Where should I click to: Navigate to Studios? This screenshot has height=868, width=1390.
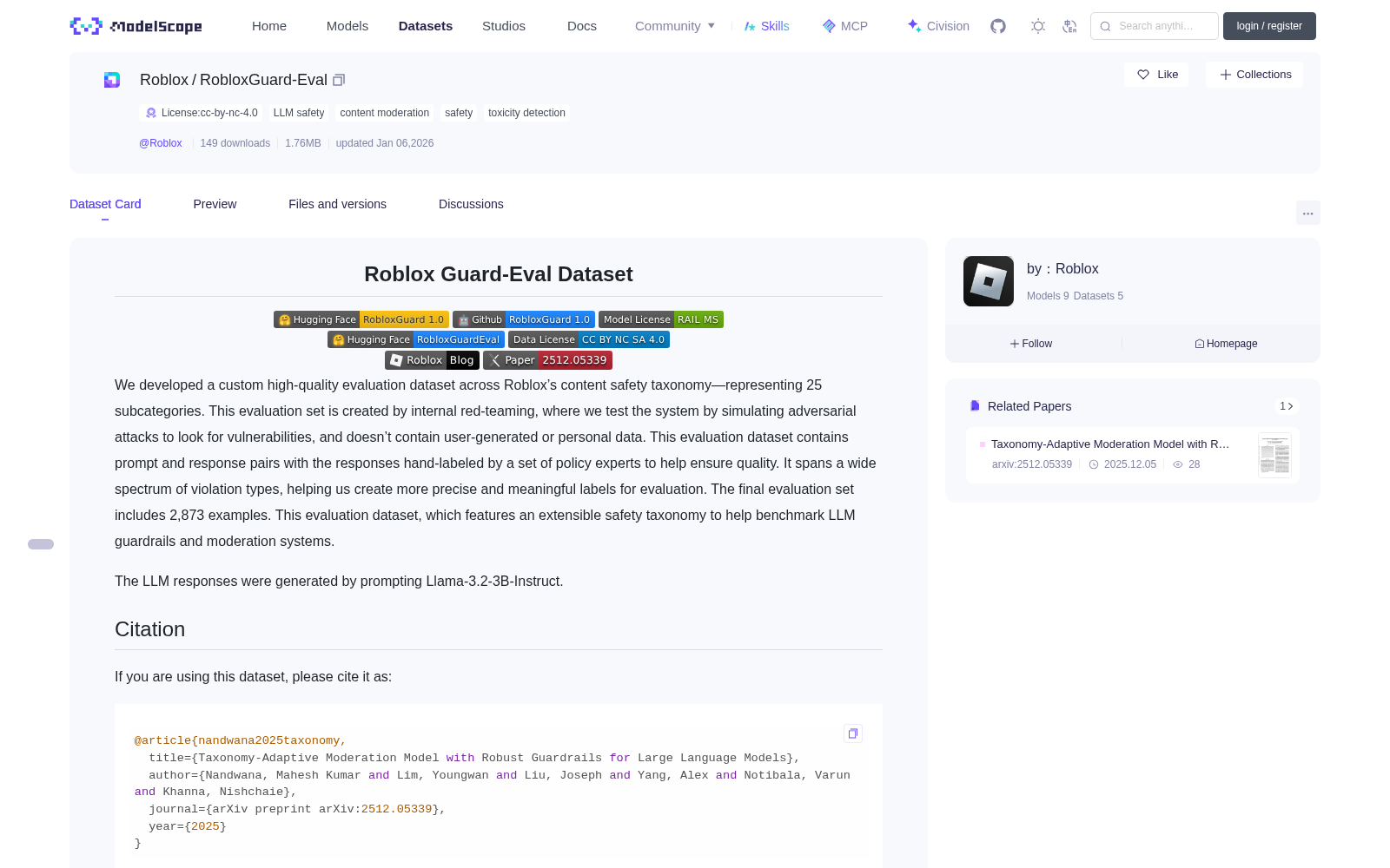tap(504, 26)
